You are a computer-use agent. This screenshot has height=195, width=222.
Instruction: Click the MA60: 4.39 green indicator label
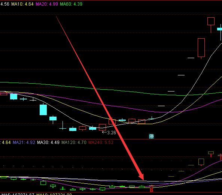(71, 4)
